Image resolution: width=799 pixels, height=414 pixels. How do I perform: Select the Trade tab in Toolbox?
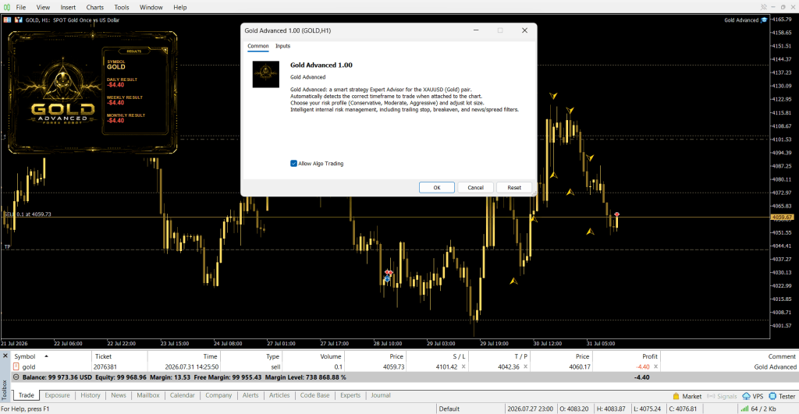(x=27, y=395)
